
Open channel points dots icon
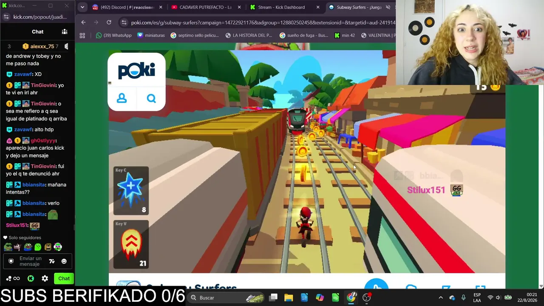(8, 278)
